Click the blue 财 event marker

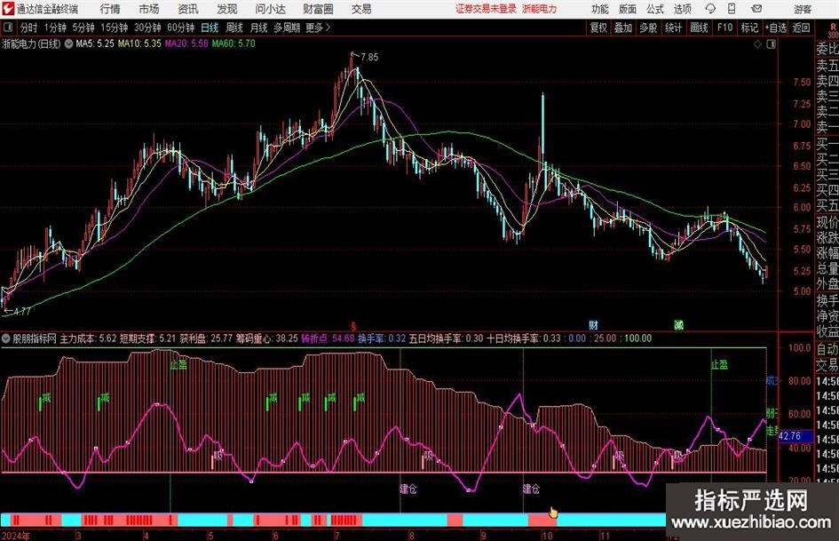coord(593,324)
